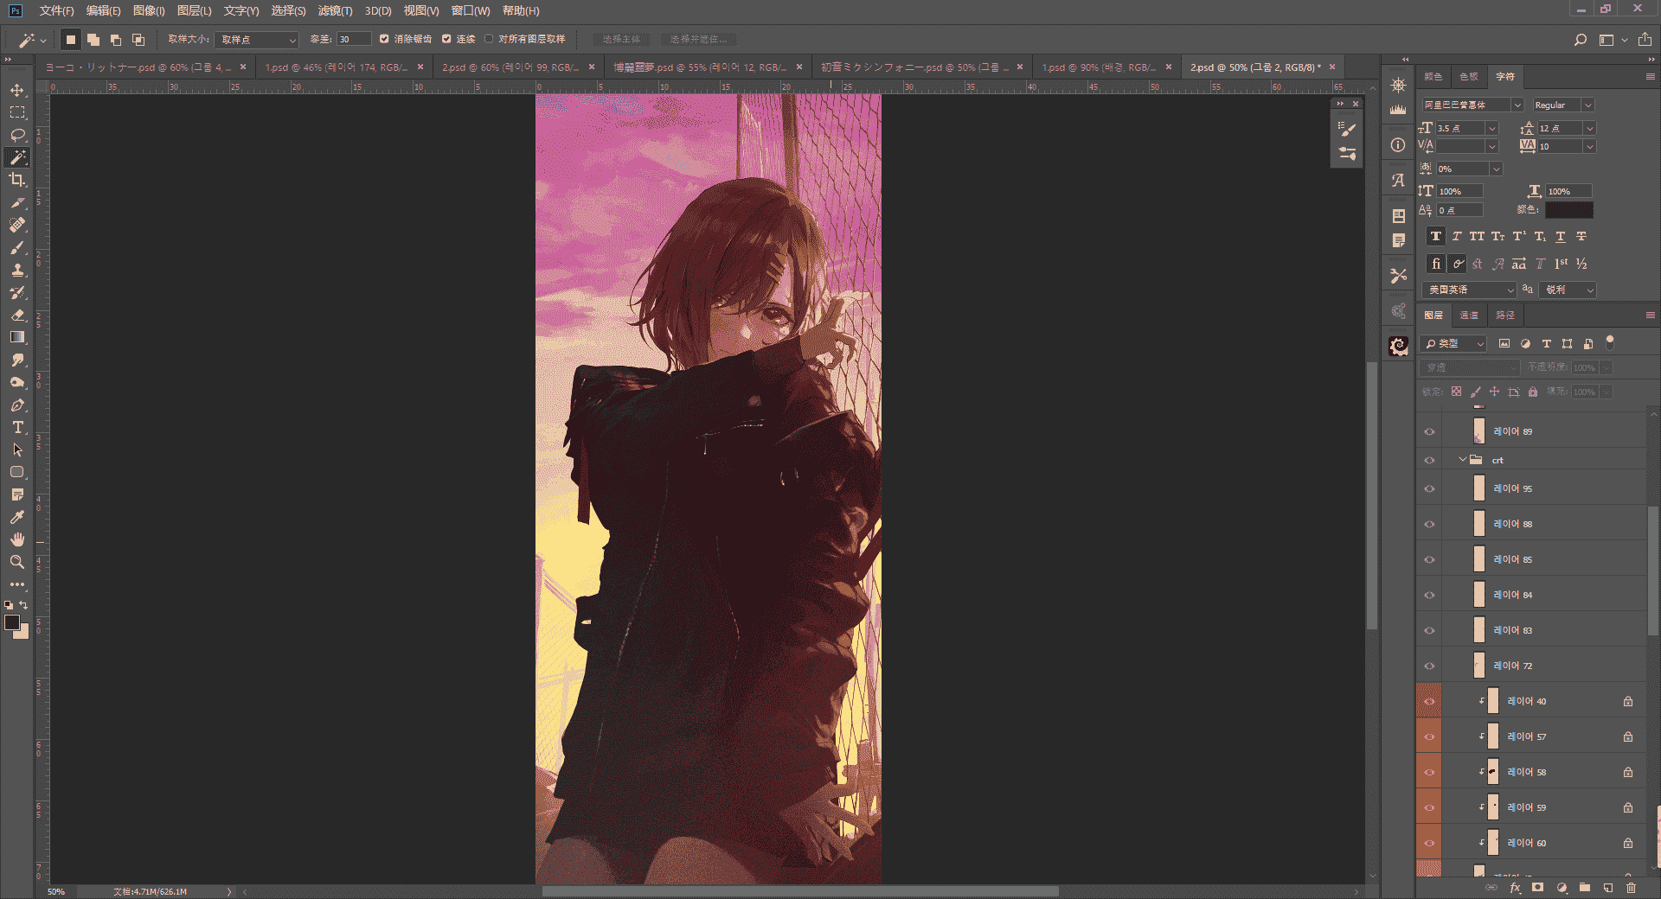
Task: Select the Crop tool
Action: click(17, 180)
